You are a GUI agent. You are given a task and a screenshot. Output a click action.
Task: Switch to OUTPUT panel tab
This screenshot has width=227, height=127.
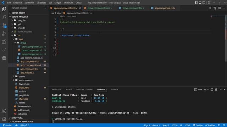tap(68, 90)
